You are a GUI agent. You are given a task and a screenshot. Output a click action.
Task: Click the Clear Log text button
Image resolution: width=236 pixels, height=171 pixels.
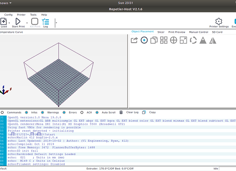(x=132, y=112)
